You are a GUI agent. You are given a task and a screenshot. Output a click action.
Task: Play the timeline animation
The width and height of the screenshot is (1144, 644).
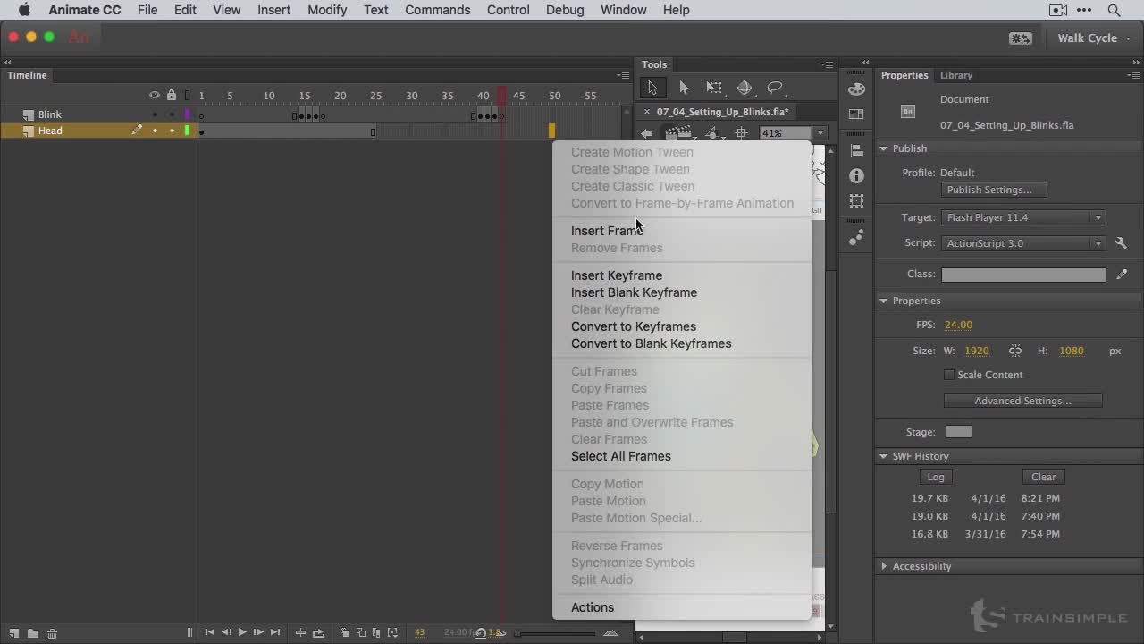(x=241, y=632)
